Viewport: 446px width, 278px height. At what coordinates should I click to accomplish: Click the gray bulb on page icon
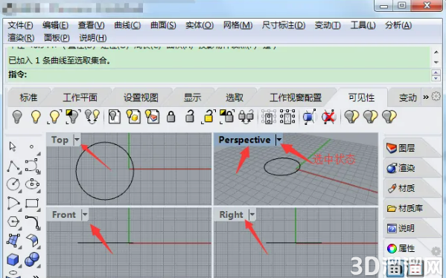click(115, 117)
